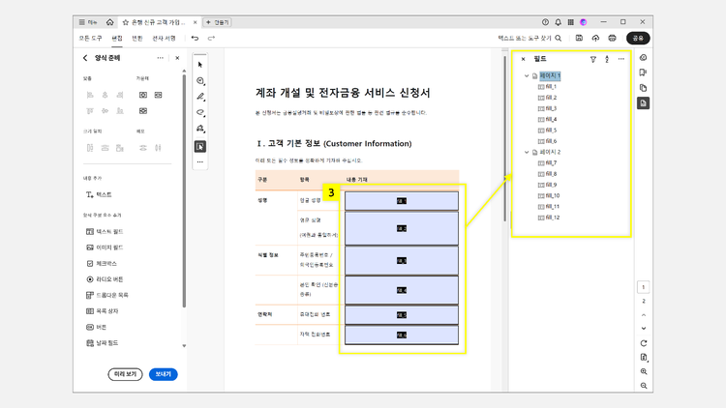Click the undo arrow

click(195, 39)
